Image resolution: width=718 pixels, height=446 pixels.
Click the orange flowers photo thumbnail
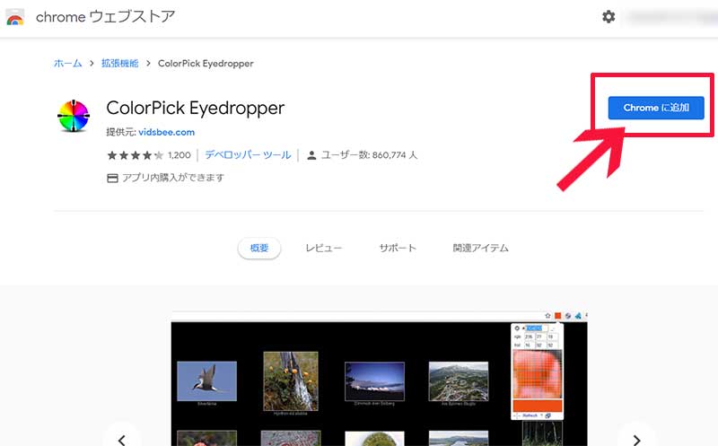coord(291,381)
